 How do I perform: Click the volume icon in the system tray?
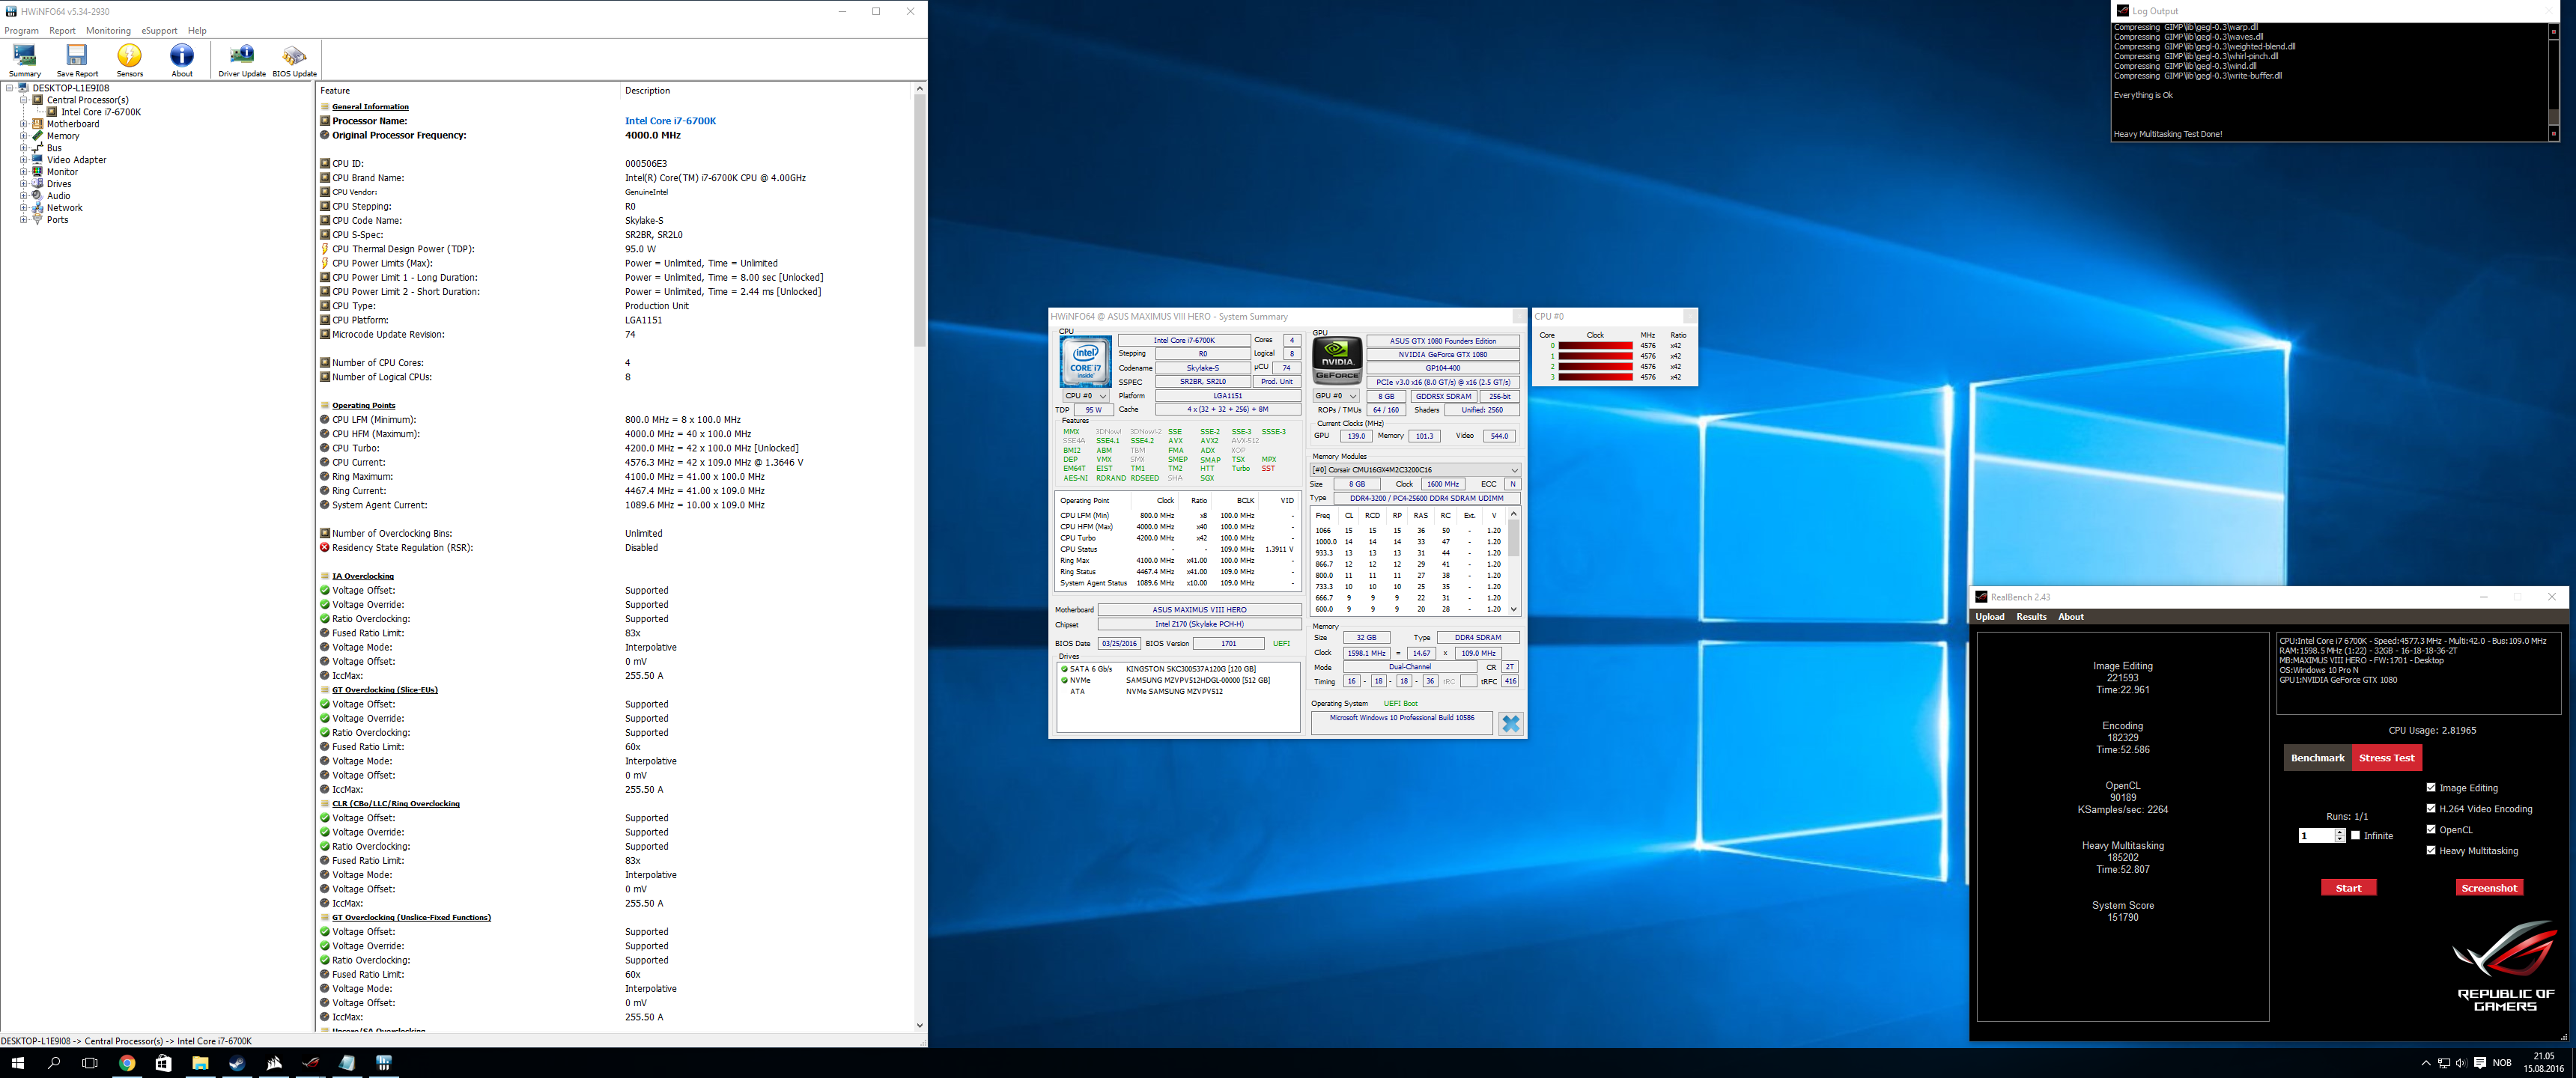point(2461,1063)
